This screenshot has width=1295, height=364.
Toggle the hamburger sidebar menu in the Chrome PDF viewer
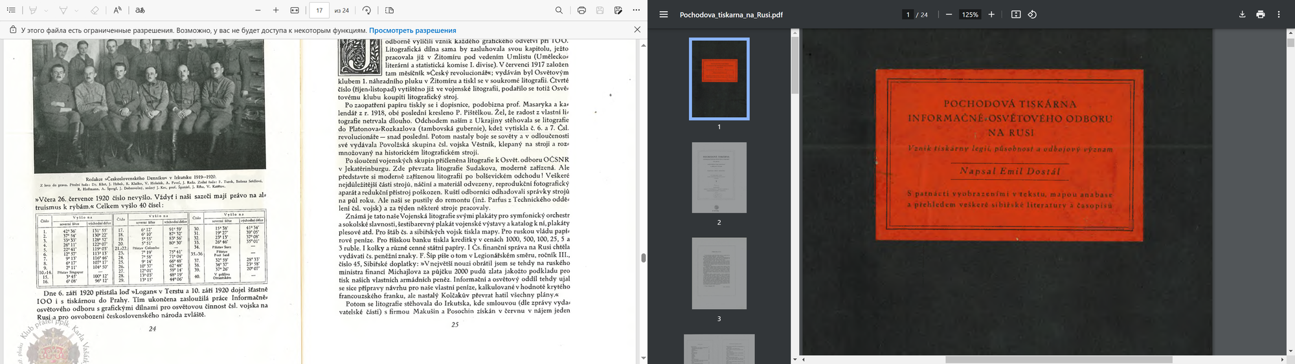[664, 14]
